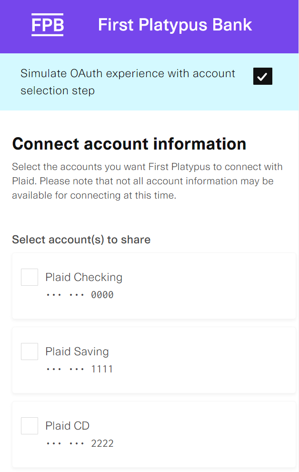299x472 pixels.
Task: Click the Select account(s) to share label
Action: click(x=81, y=240)
